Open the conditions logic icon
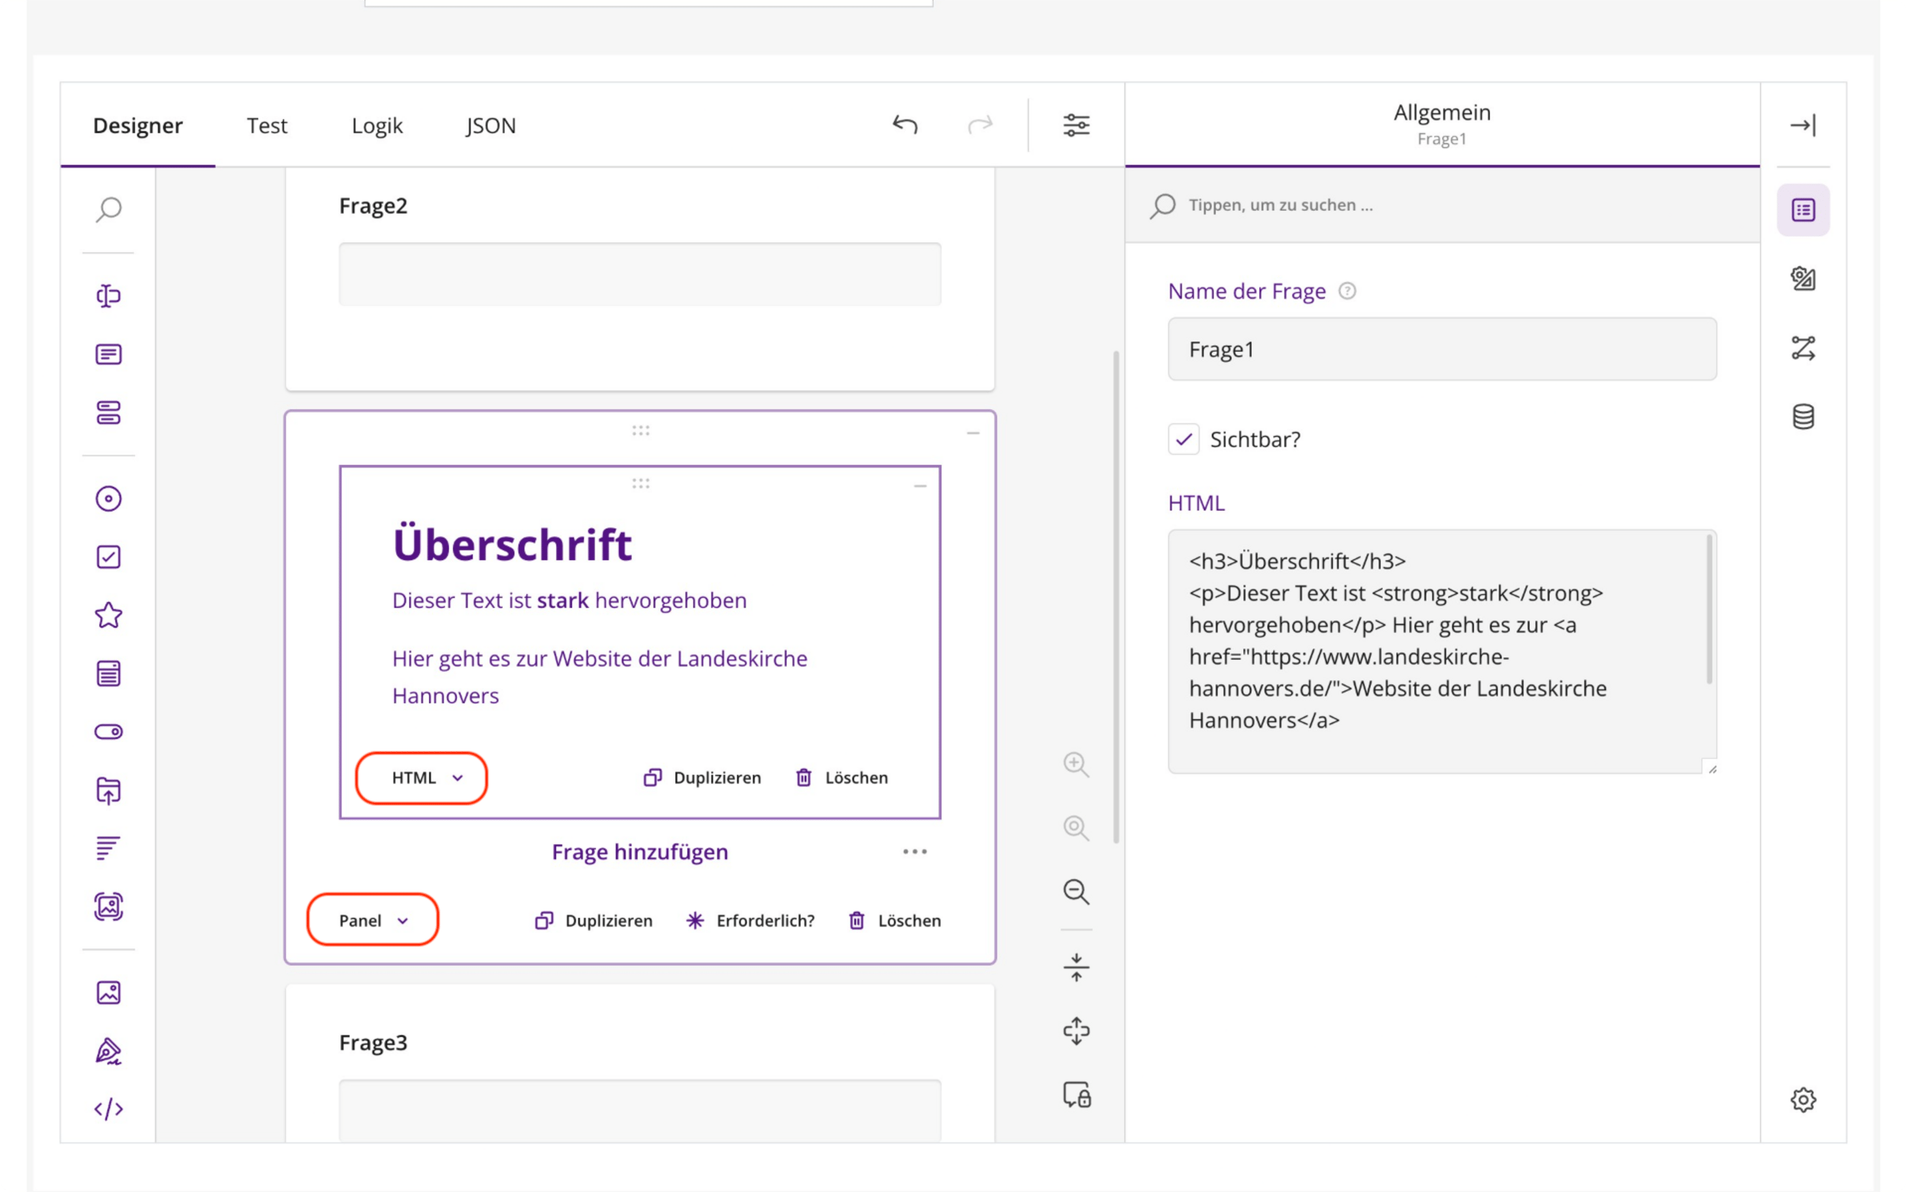Image resolution: width=1907 pixels, height=1192 pixels. pyautogui.click(x=1803, y=347)
